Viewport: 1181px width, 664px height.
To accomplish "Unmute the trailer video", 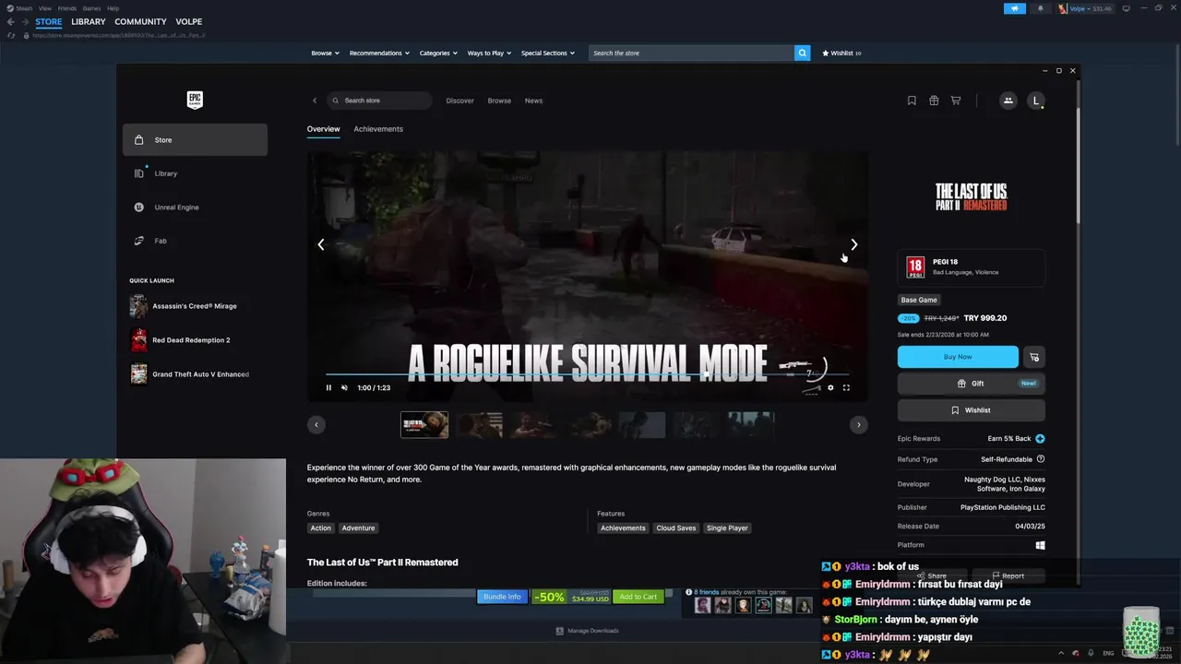I will [x=344, y=387].
